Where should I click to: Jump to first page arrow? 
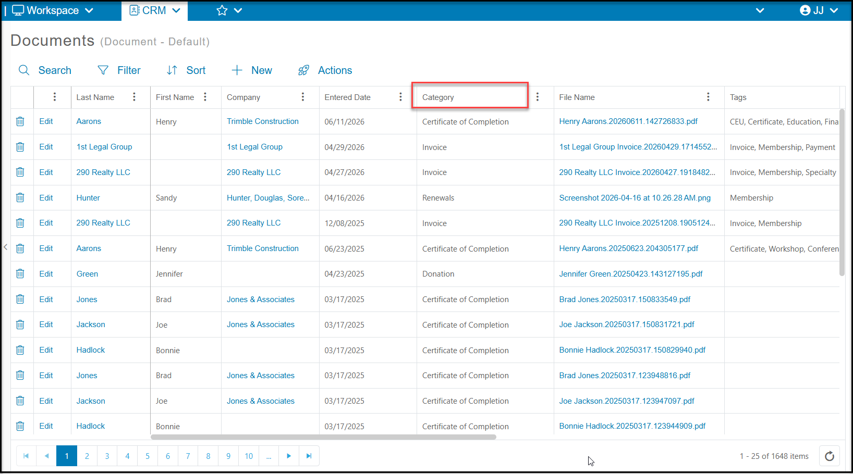pyautogui.click(x=26, y=456)
